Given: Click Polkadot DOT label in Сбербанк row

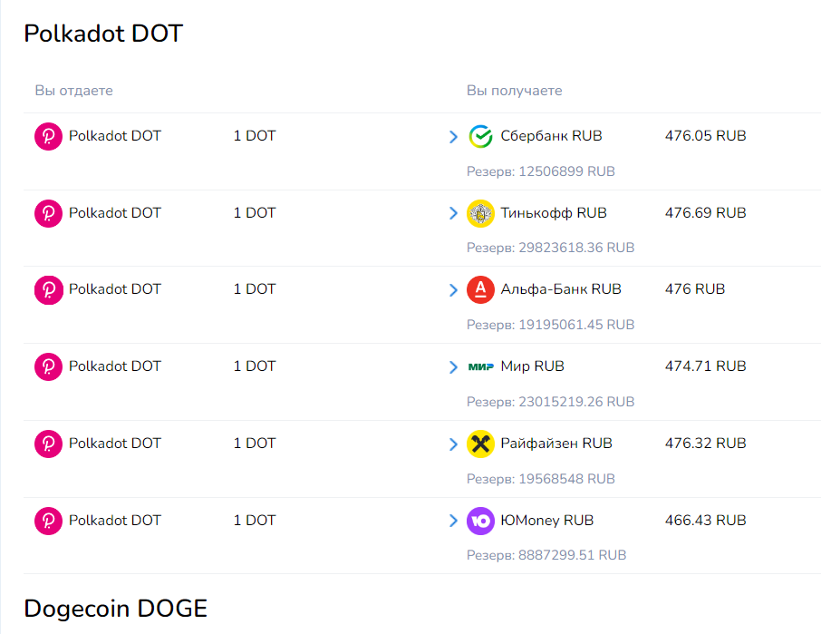Looking at the screenshot, I should tap(115, 136).
